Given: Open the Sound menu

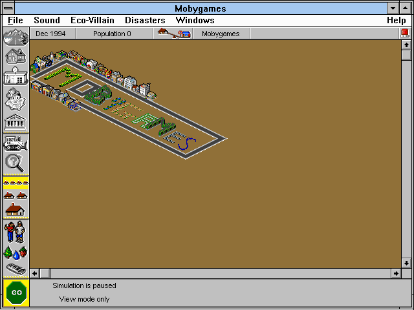Looking at the screenshot, I should (x=47, y=20).
